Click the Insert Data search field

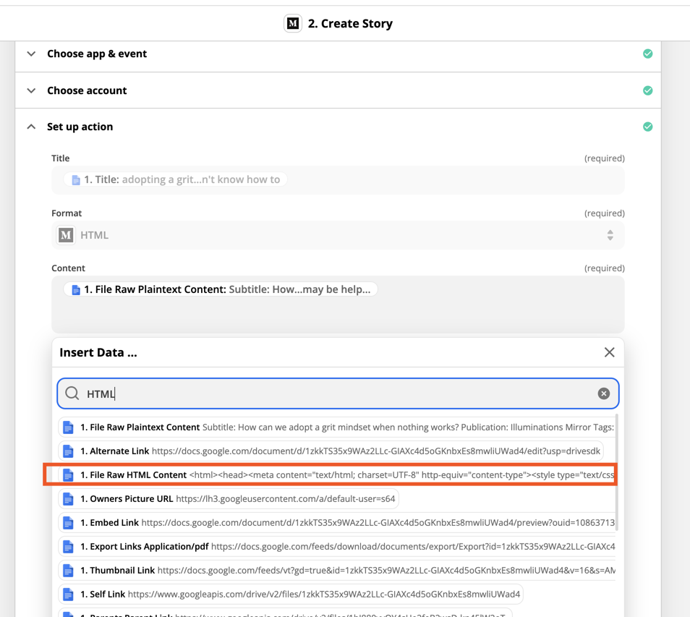[x=338, y=393]
